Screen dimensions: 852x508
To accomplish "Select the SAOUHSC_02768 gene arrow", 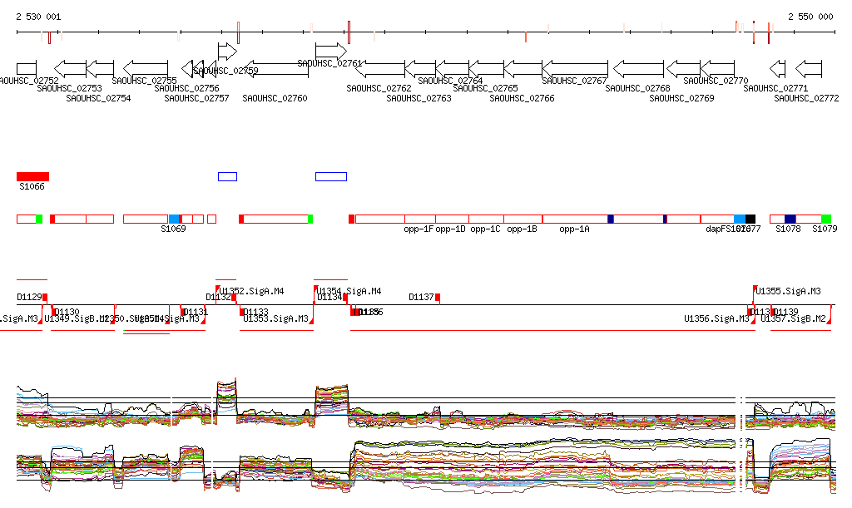I will pyautogui.click(x=638, y=69).
